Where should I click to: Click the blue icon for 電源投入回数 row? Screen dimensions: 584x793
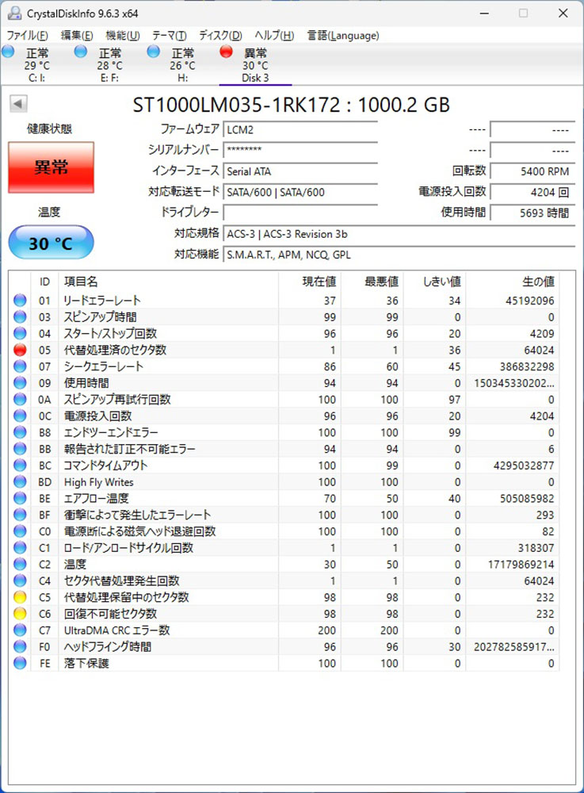[20, 416]
